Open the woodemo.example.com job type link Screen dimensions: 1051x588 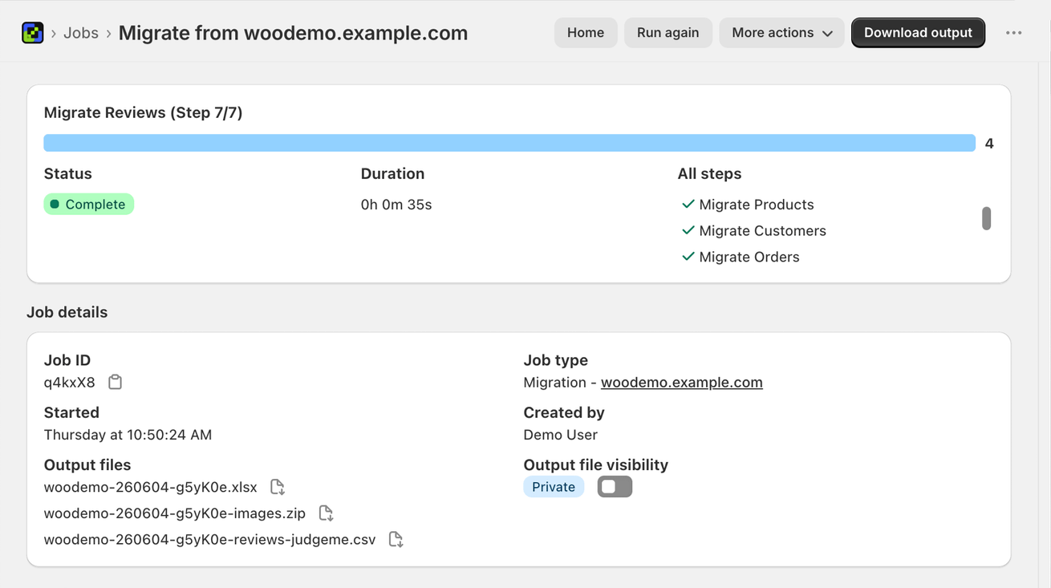[681, 383]
